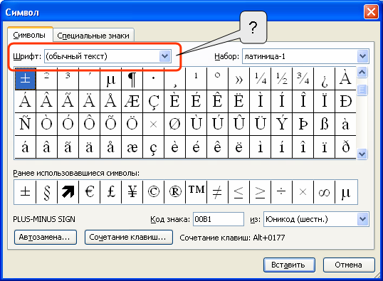Viewport: 383px width, 281px height.
Task: Select the capital Ç with cedilla
Action: [154, 101]
